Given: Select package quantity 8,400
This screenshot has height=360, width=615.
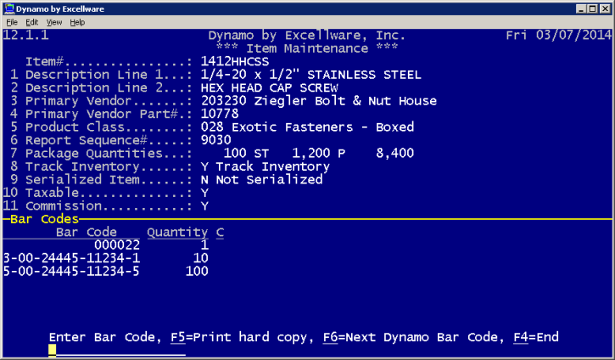Looking at the screenshot, I should [394, 153].
